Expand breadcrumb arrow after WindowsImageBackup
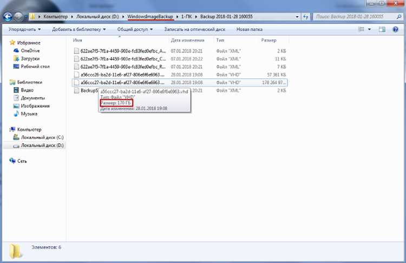This screenshot has width=406, height=263. click(x=178, y=17)
